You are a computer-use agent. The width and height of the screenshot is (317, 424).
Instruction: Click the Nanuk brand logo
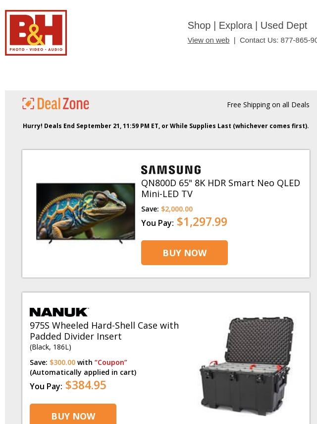[59, 312]
